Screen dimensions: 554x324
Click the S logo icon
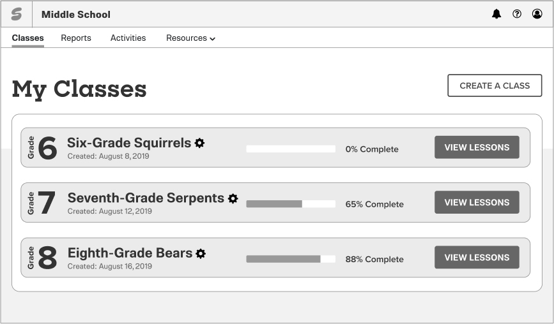tap(17, 14)
